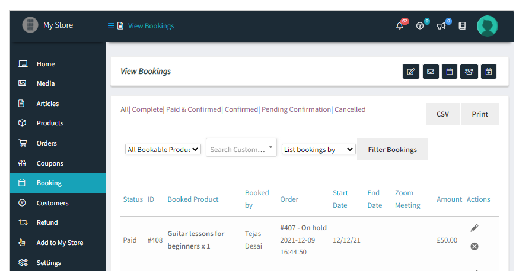This screenshot has width=519, height=271.
Task: Sort by Start Date column header
Action: (x=340, y=199)
